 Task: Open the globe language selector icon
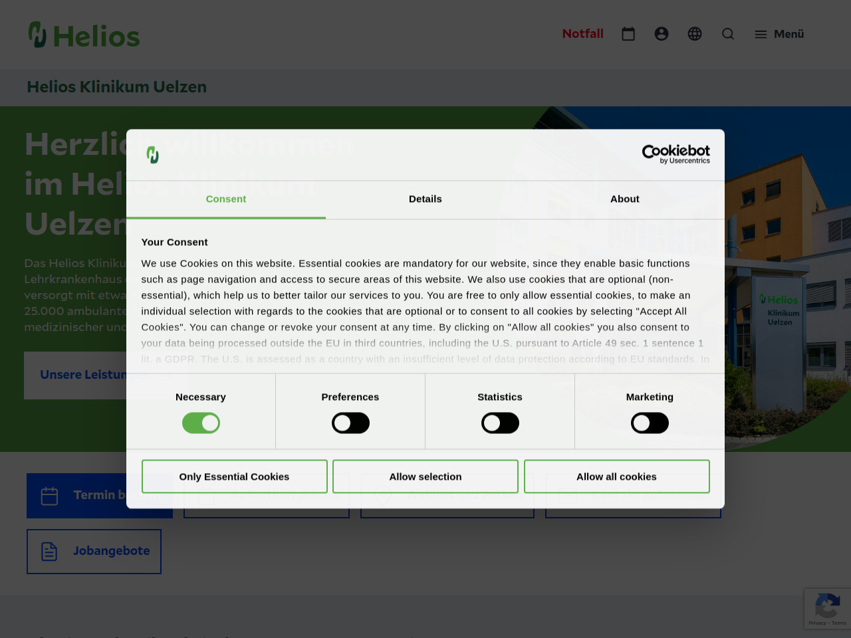tap(695, 34)
